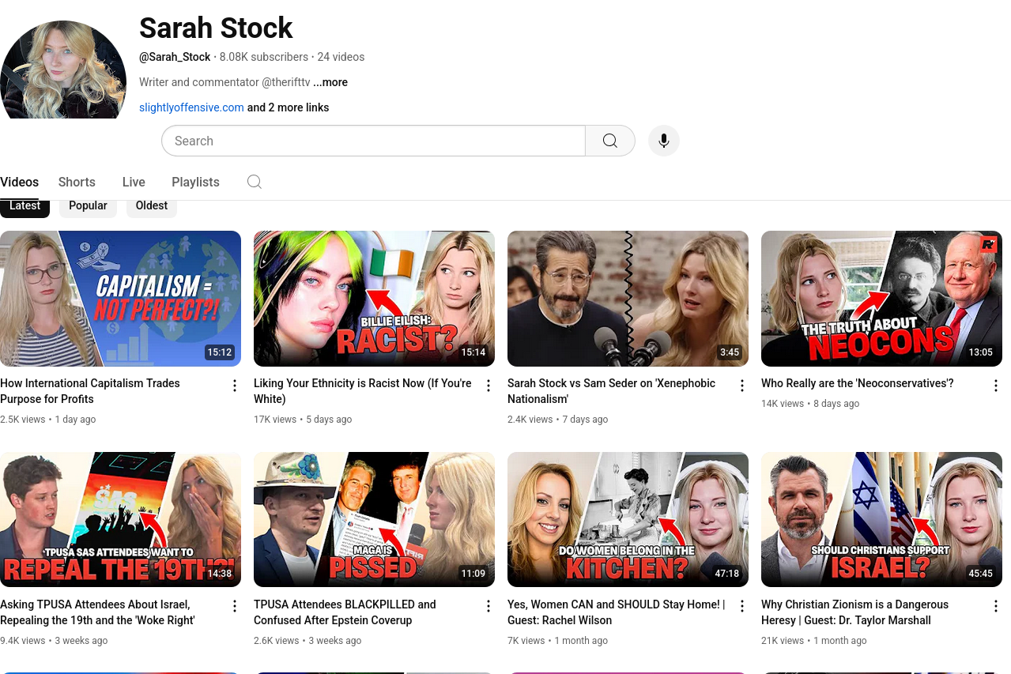Click '9.4K views • 3 weeks ago' text
This screenshot has height=674, width=1011.
tap(54, 641)
